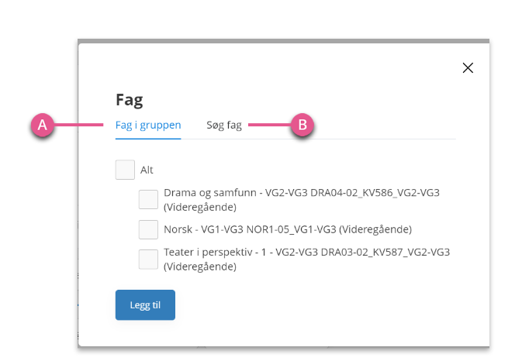The width and height of the screenshot is (522, 361).
Task: Open the Søg fag tab
Action: tap(224, 125)
